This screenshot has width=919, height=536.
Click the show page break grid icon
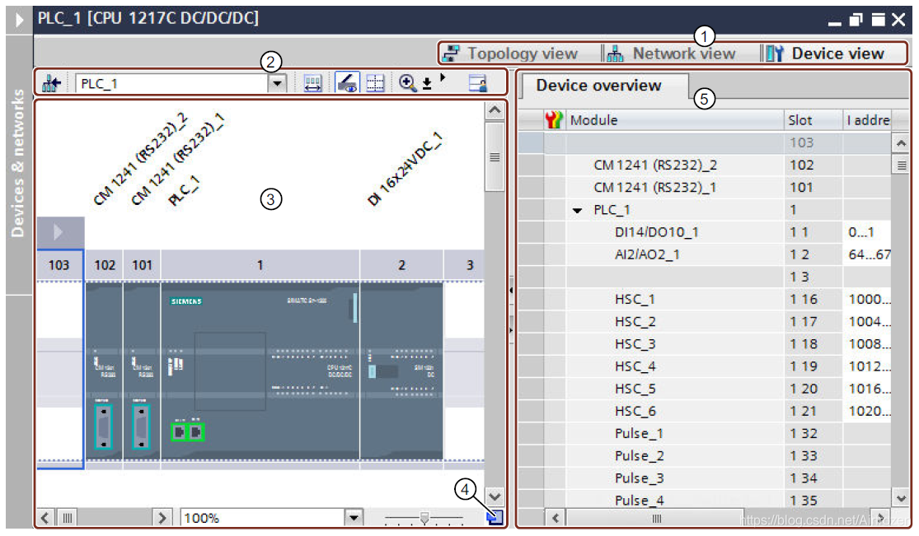tap(375, 83)
